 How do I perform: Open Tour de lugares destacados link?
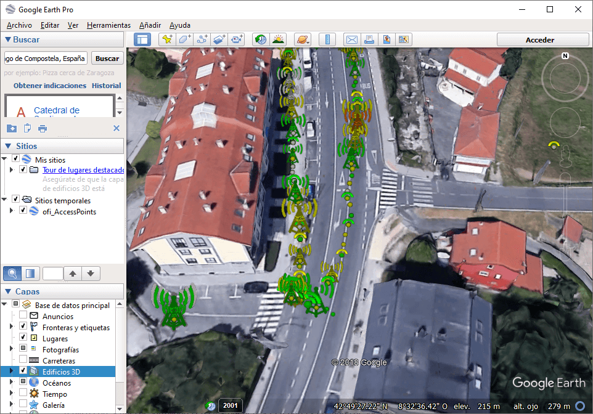[83, 170]
